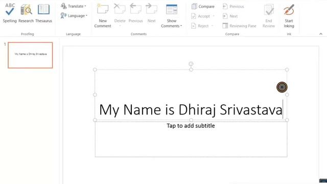Select slide 1 thumbnail
Viewport: 327px width, 184px height.
point(31,55)
